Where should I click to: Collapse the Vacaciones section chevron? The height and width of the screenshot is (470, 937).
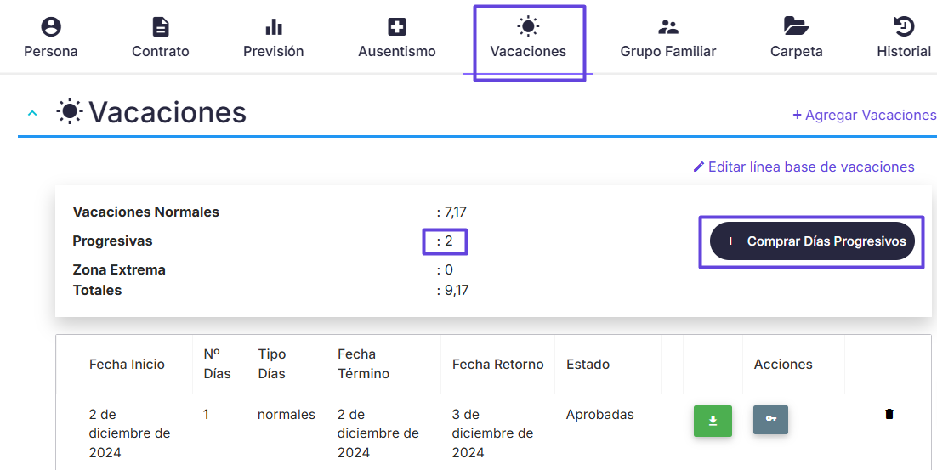pos(32,113)
